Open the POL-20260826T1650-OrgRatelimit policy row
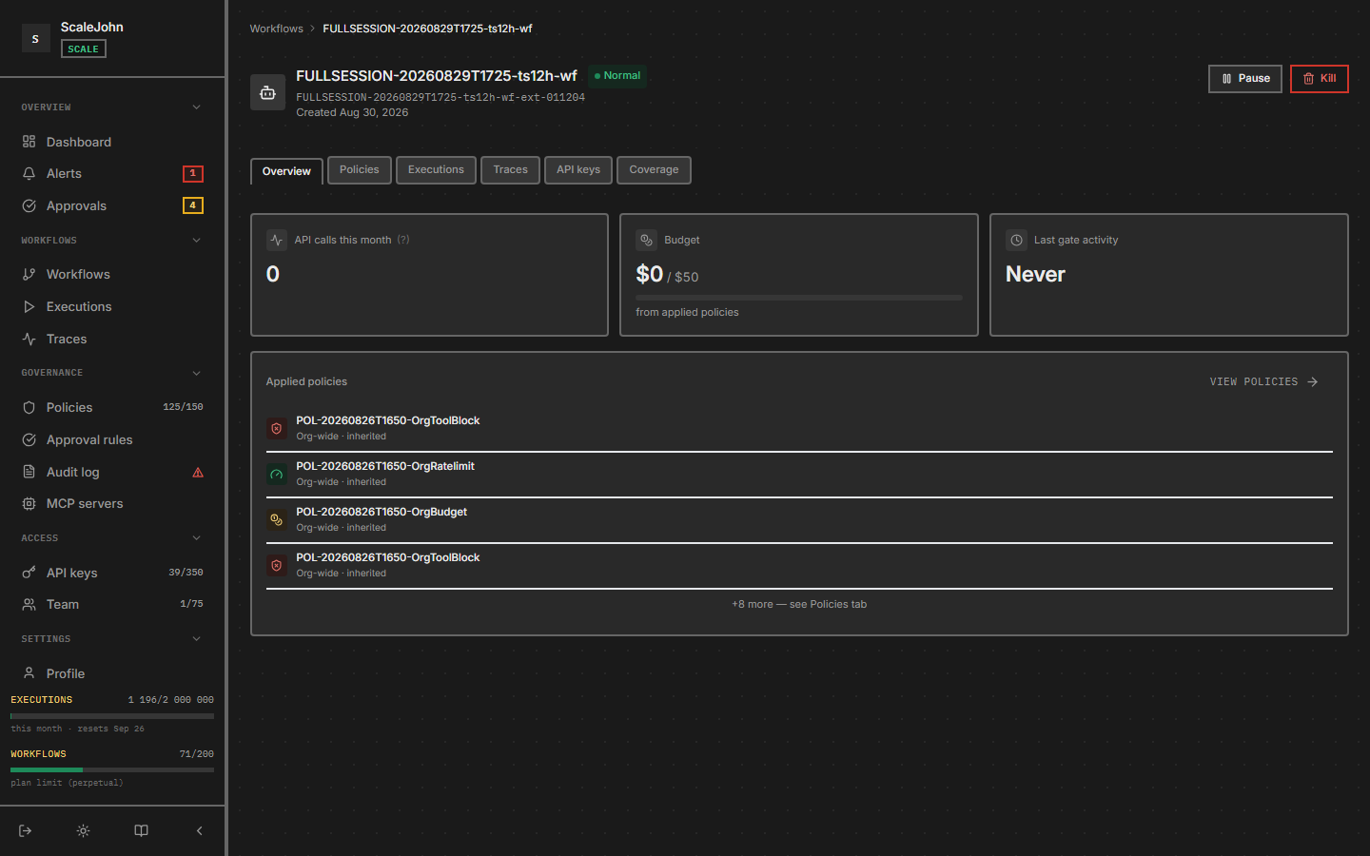Viewport: 1370px width, 856px height. (799, 474)
